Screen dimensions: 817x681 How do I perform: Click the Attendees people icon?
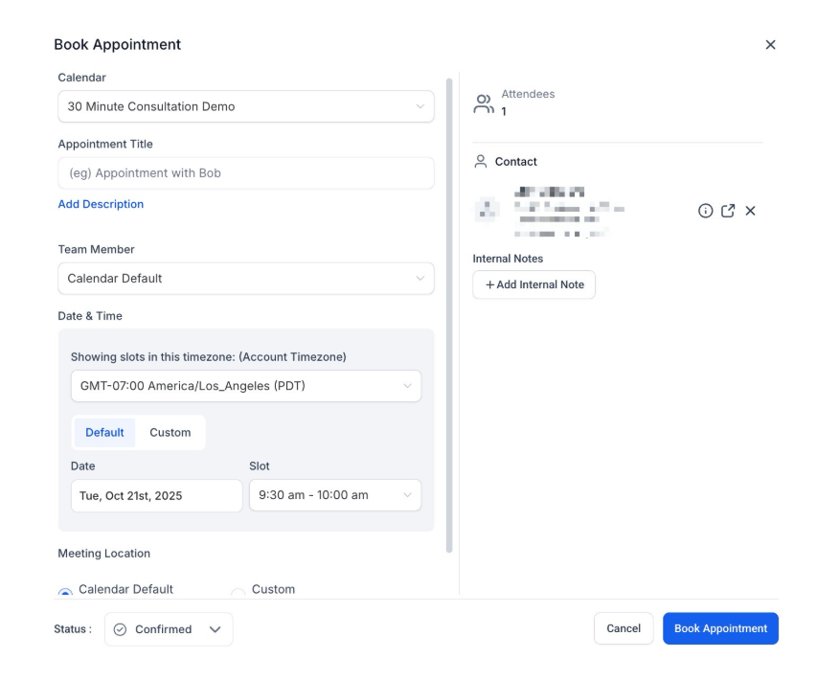point(484,103)
